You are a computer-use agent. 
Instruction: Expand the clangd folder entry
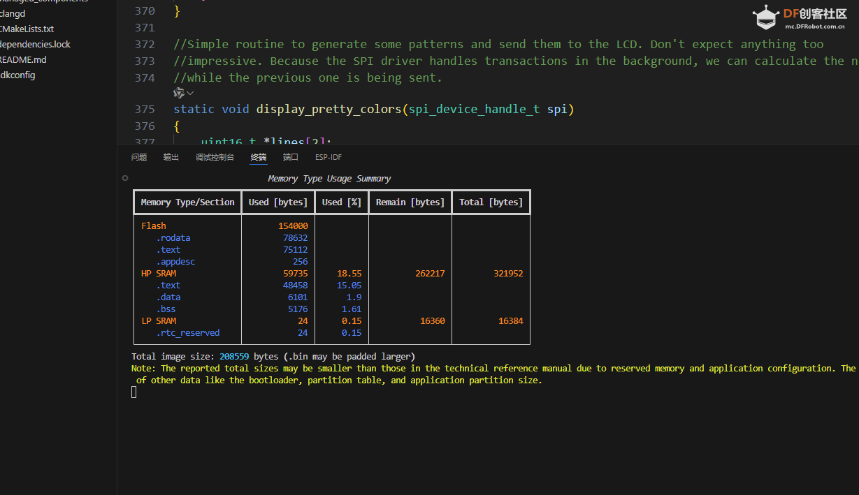[13, 13]
